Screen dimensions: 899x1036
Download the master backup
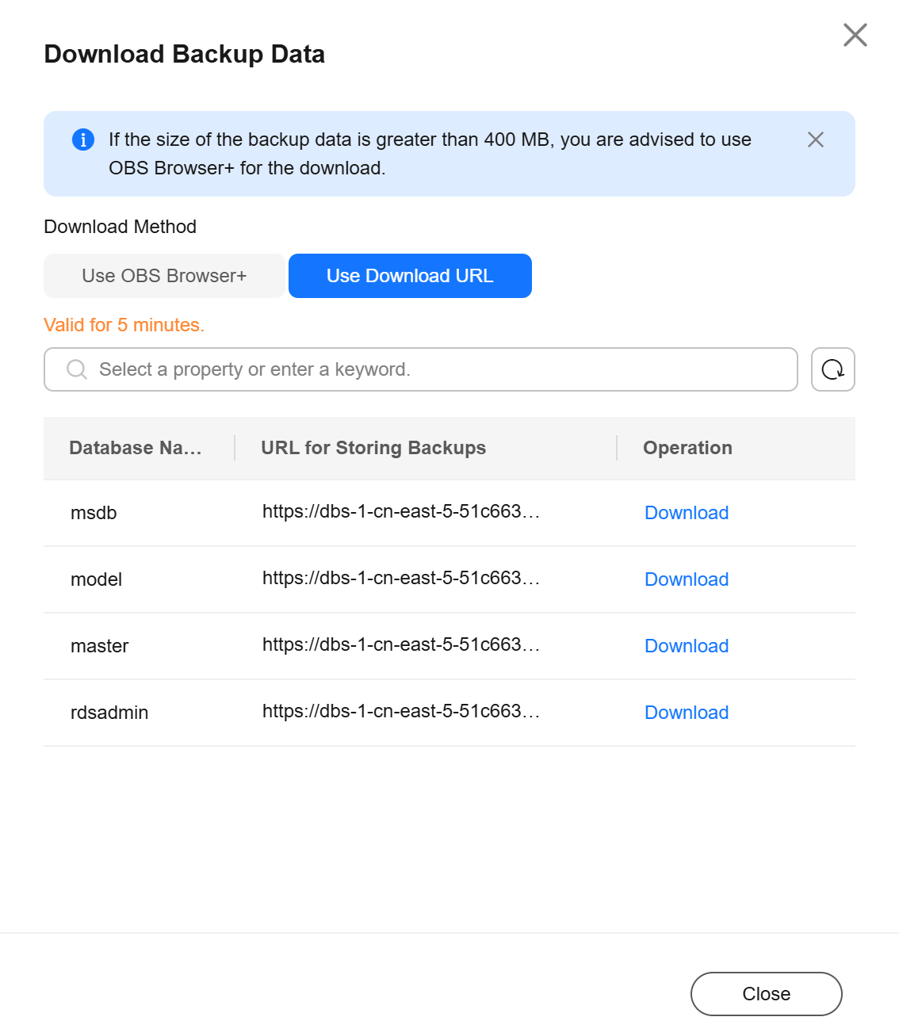tap(687, 646)
